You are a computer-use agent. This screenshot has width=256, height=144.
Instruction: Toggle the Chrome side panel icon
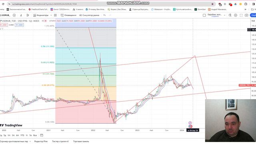coord(254,4)
